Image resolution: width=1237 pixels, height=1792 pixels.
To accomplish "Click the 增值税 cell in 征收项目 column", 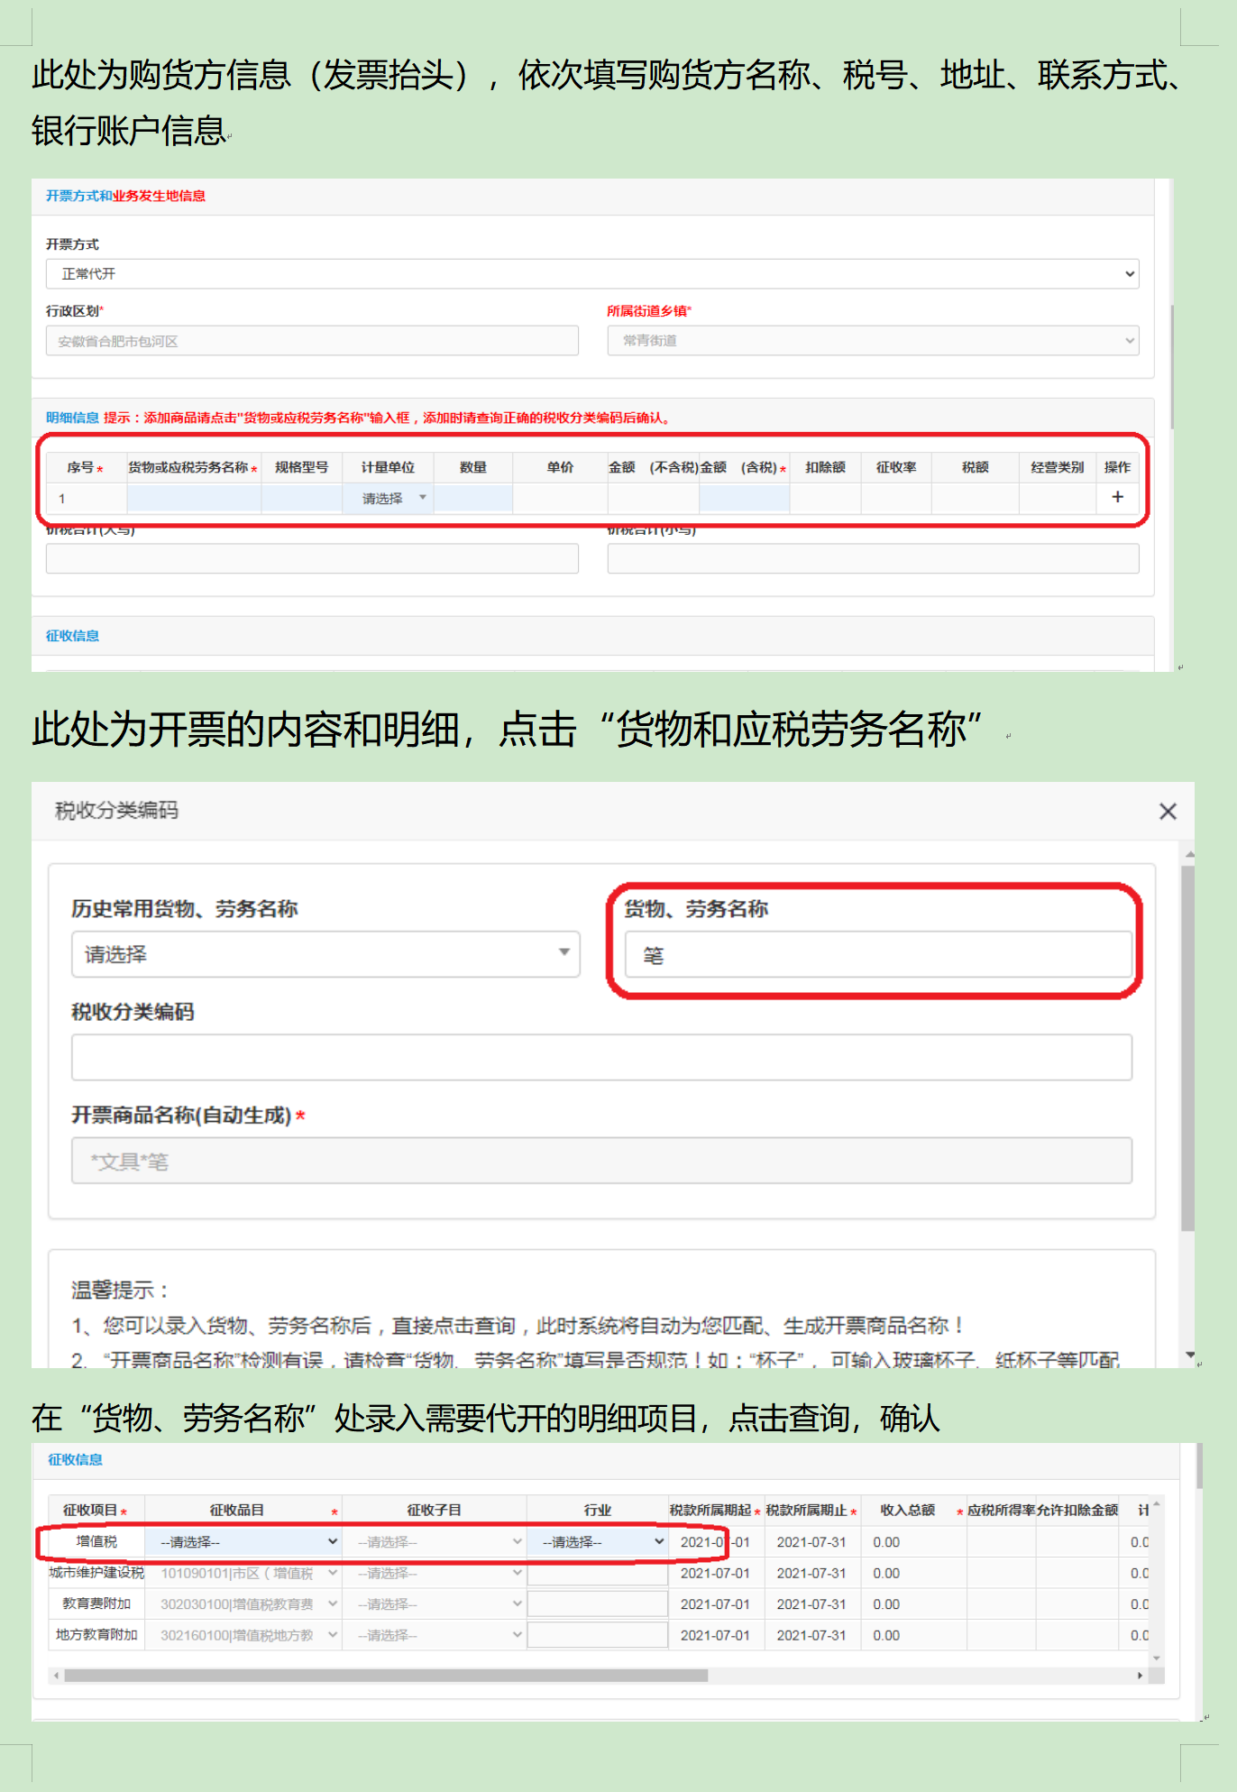I will coord(96,1542).
